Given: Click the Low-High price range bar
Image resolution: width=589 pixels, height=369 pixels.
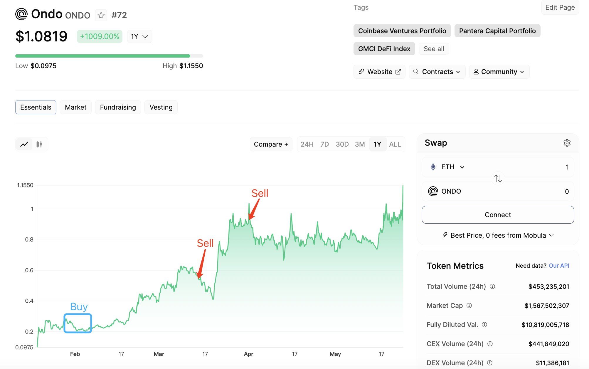Looking at the screenshot, I should [109, 56].
